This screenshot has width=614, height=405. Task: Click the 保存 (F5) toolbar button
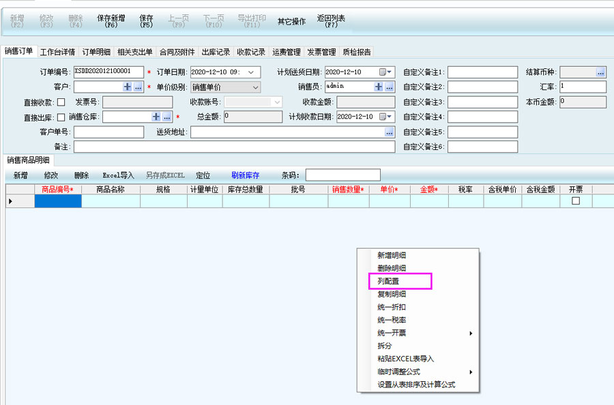click(146, 21)
